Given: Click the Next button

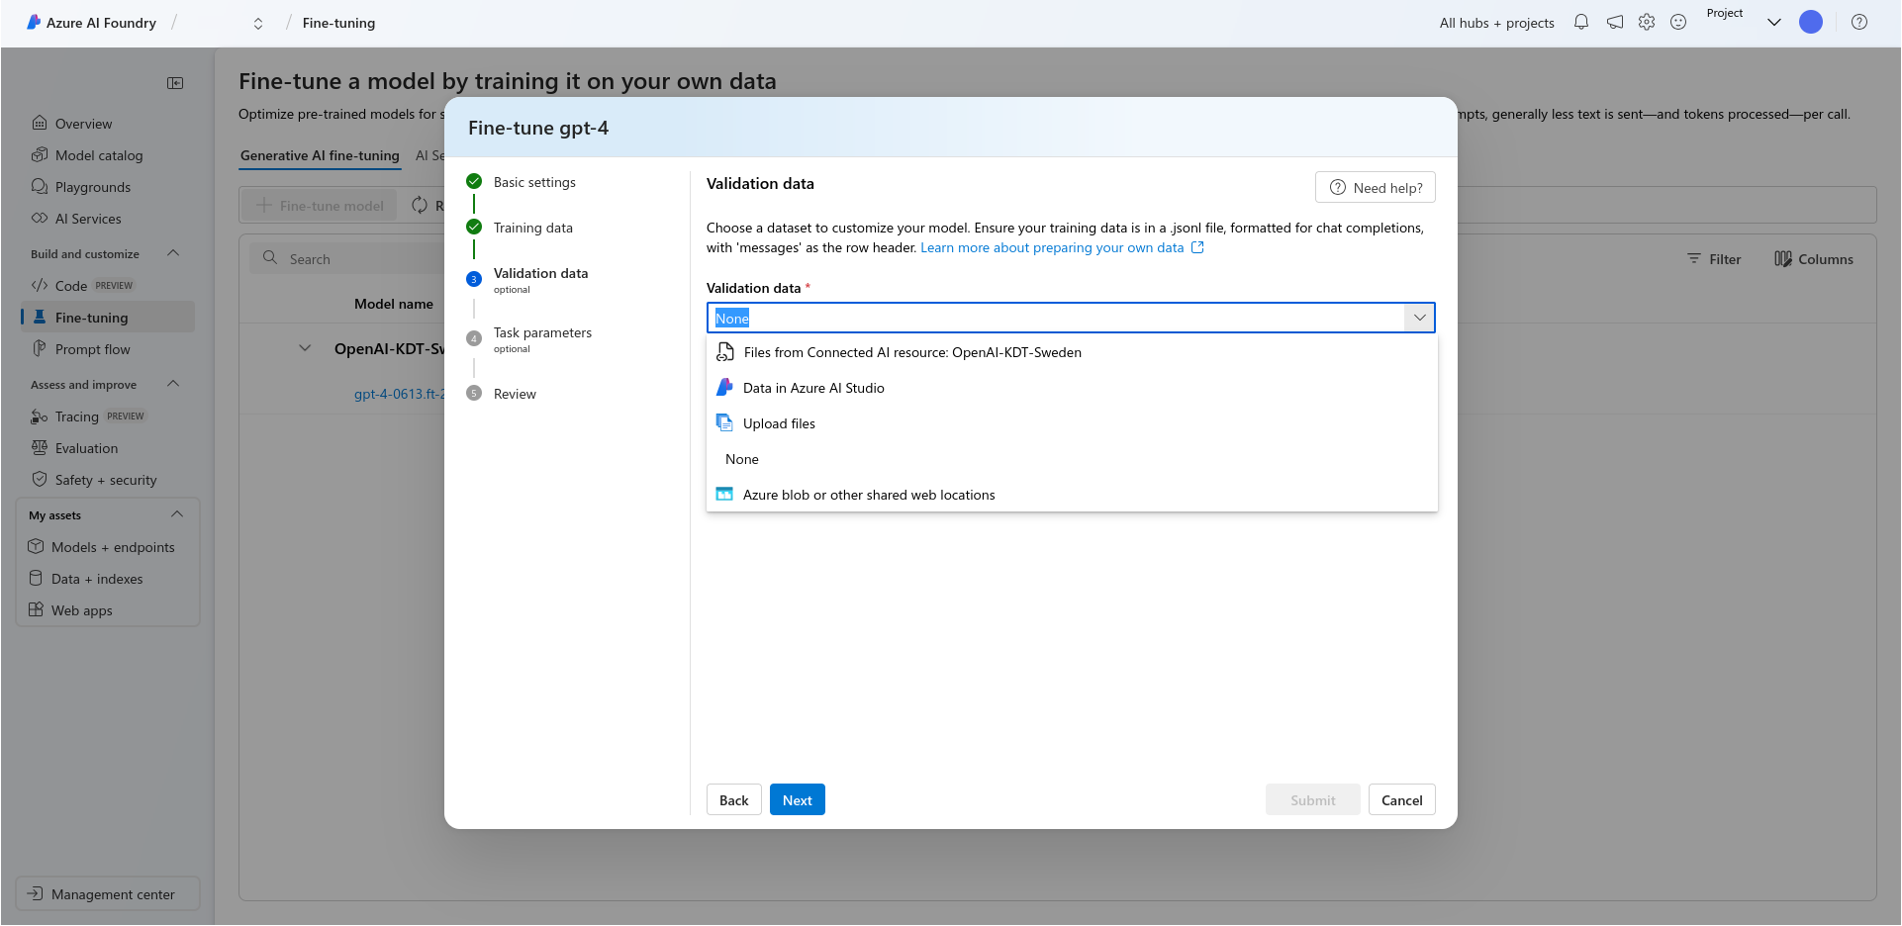Looking at the screenshot, I should point(797,800).
